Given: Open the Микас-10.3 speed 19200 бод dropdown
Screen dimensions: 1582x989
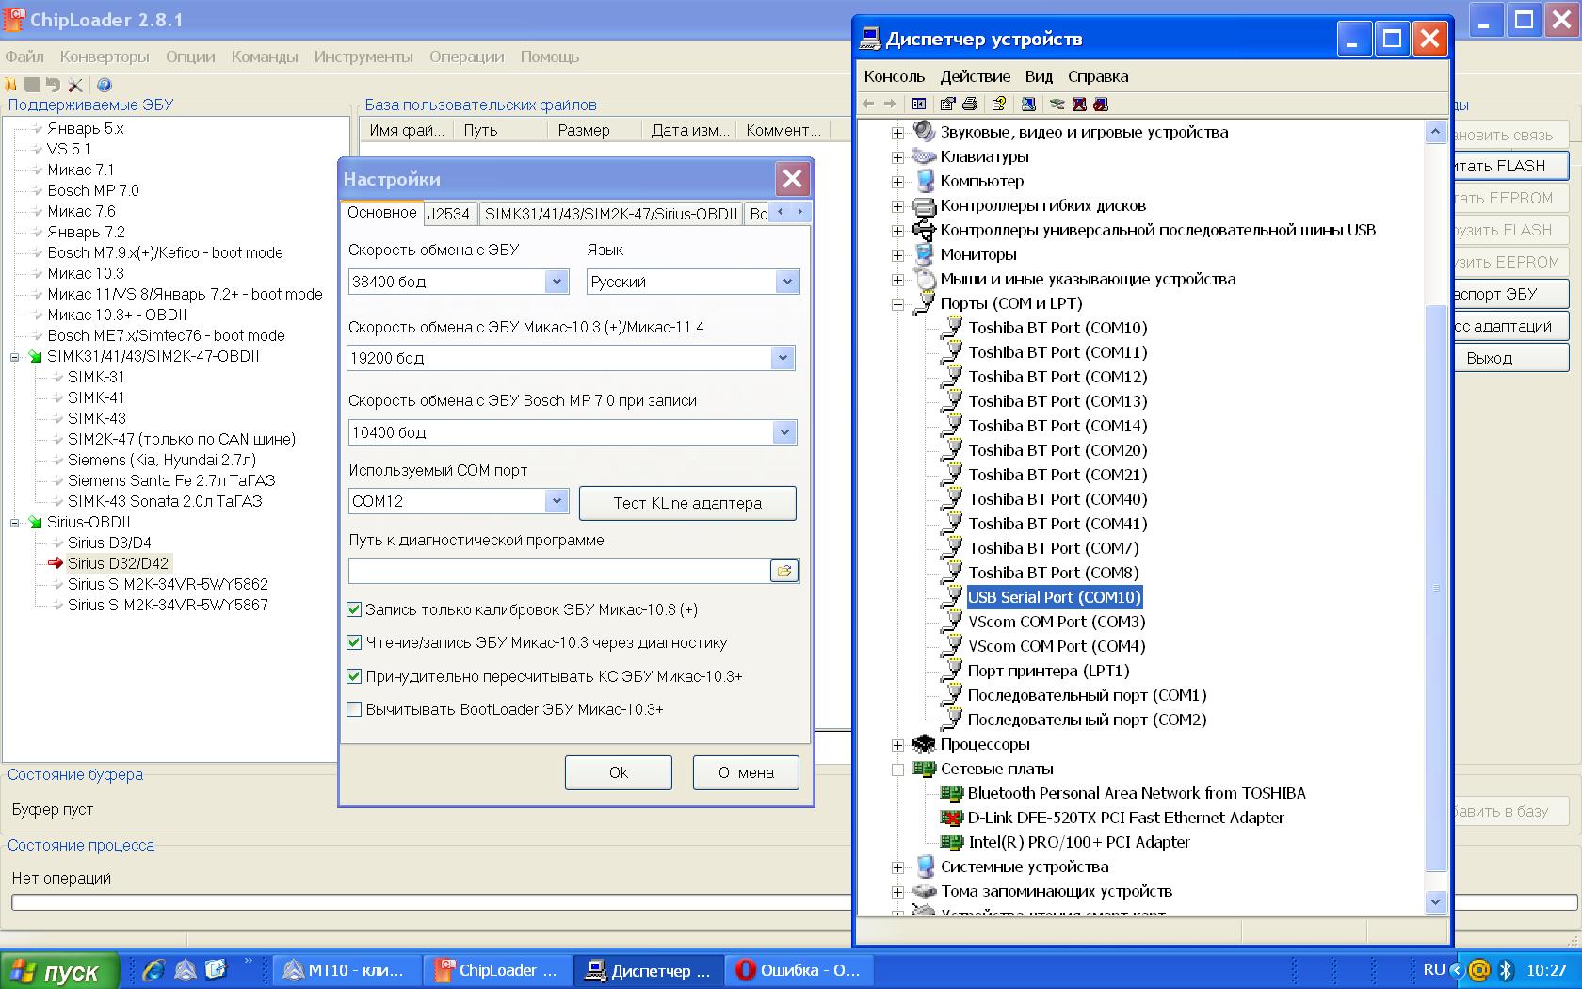Looking at the screenshot, I should pyautogui.click(x=783, y=358).
